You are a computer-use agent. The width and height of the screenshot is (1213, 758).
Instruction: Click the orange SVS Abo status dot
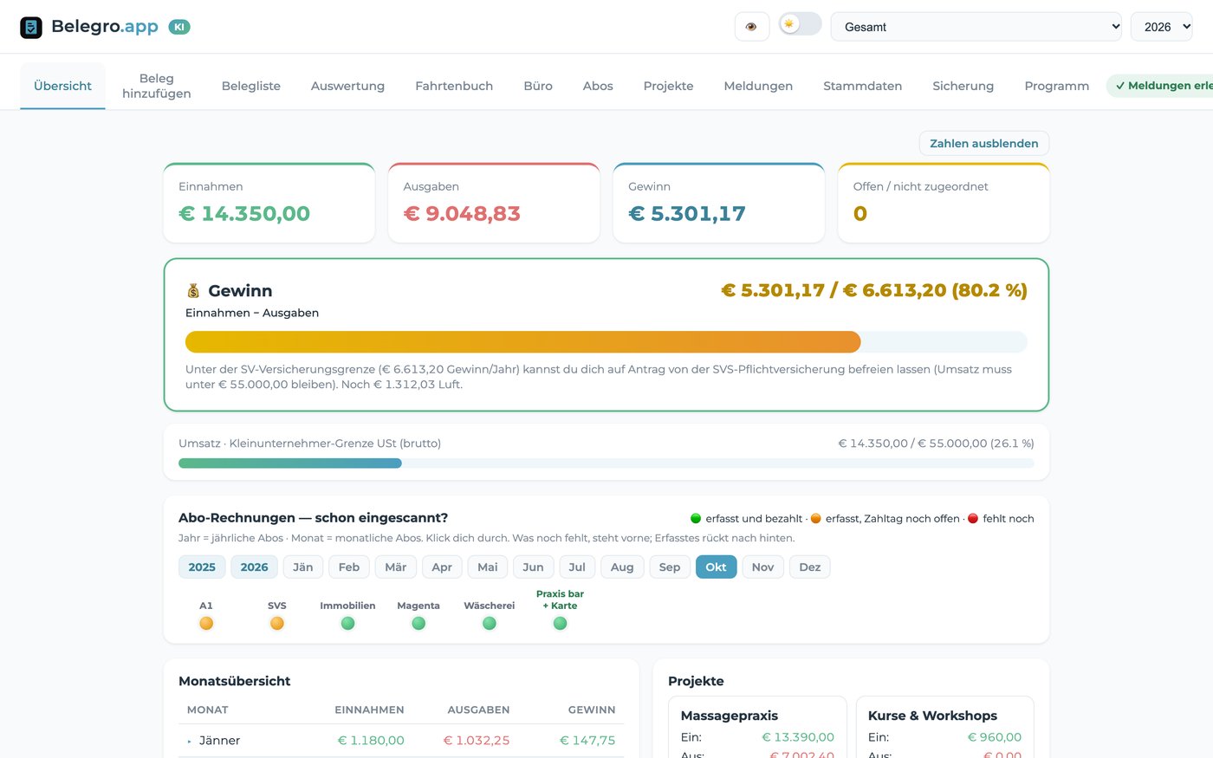(x=277, y=623)
